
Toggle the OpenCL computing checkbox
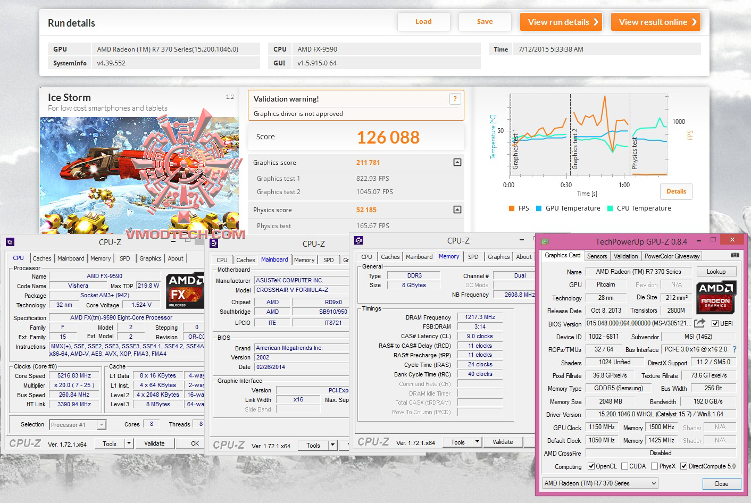[x=591, y=466]
